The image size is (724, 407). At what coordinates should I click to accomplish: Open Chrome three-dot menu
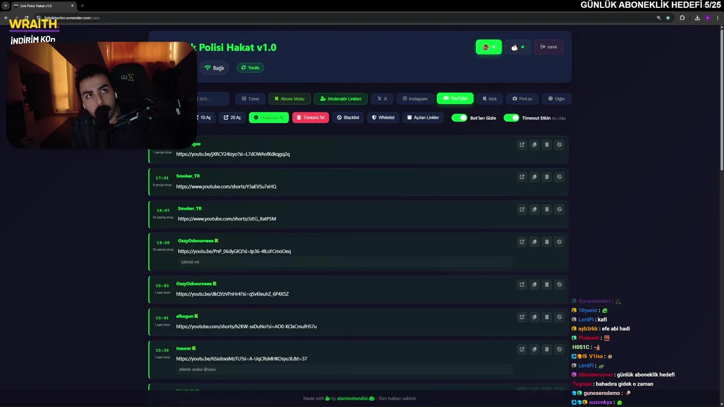[717, 18]
